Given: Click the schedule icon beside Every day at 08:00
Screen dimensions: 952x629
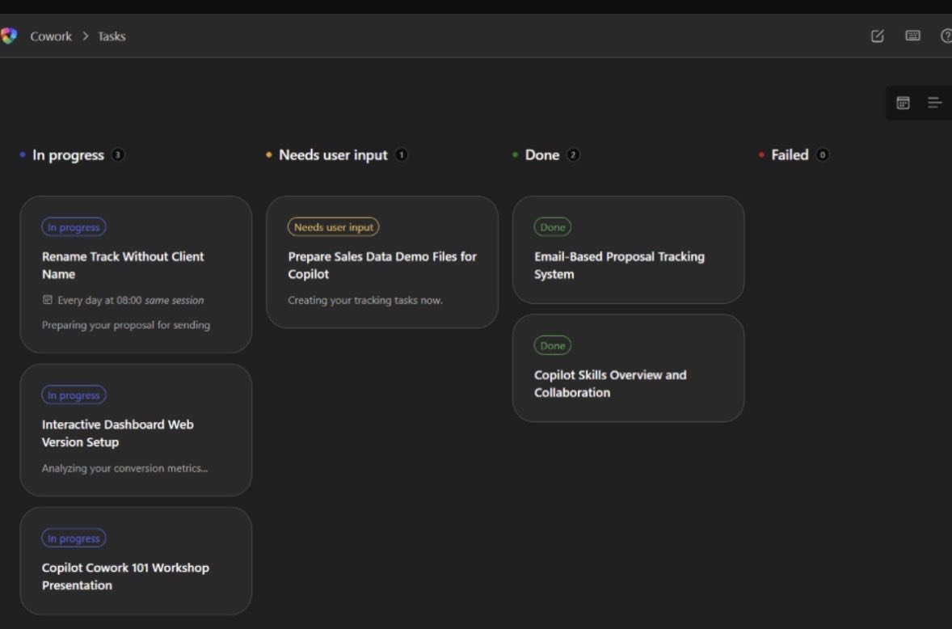Looking at the screenshot, I should tap(48, 300).
